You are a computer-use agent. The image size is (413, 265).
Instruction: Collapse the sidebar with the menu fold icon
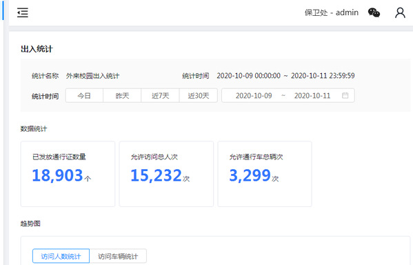[23, 12]
